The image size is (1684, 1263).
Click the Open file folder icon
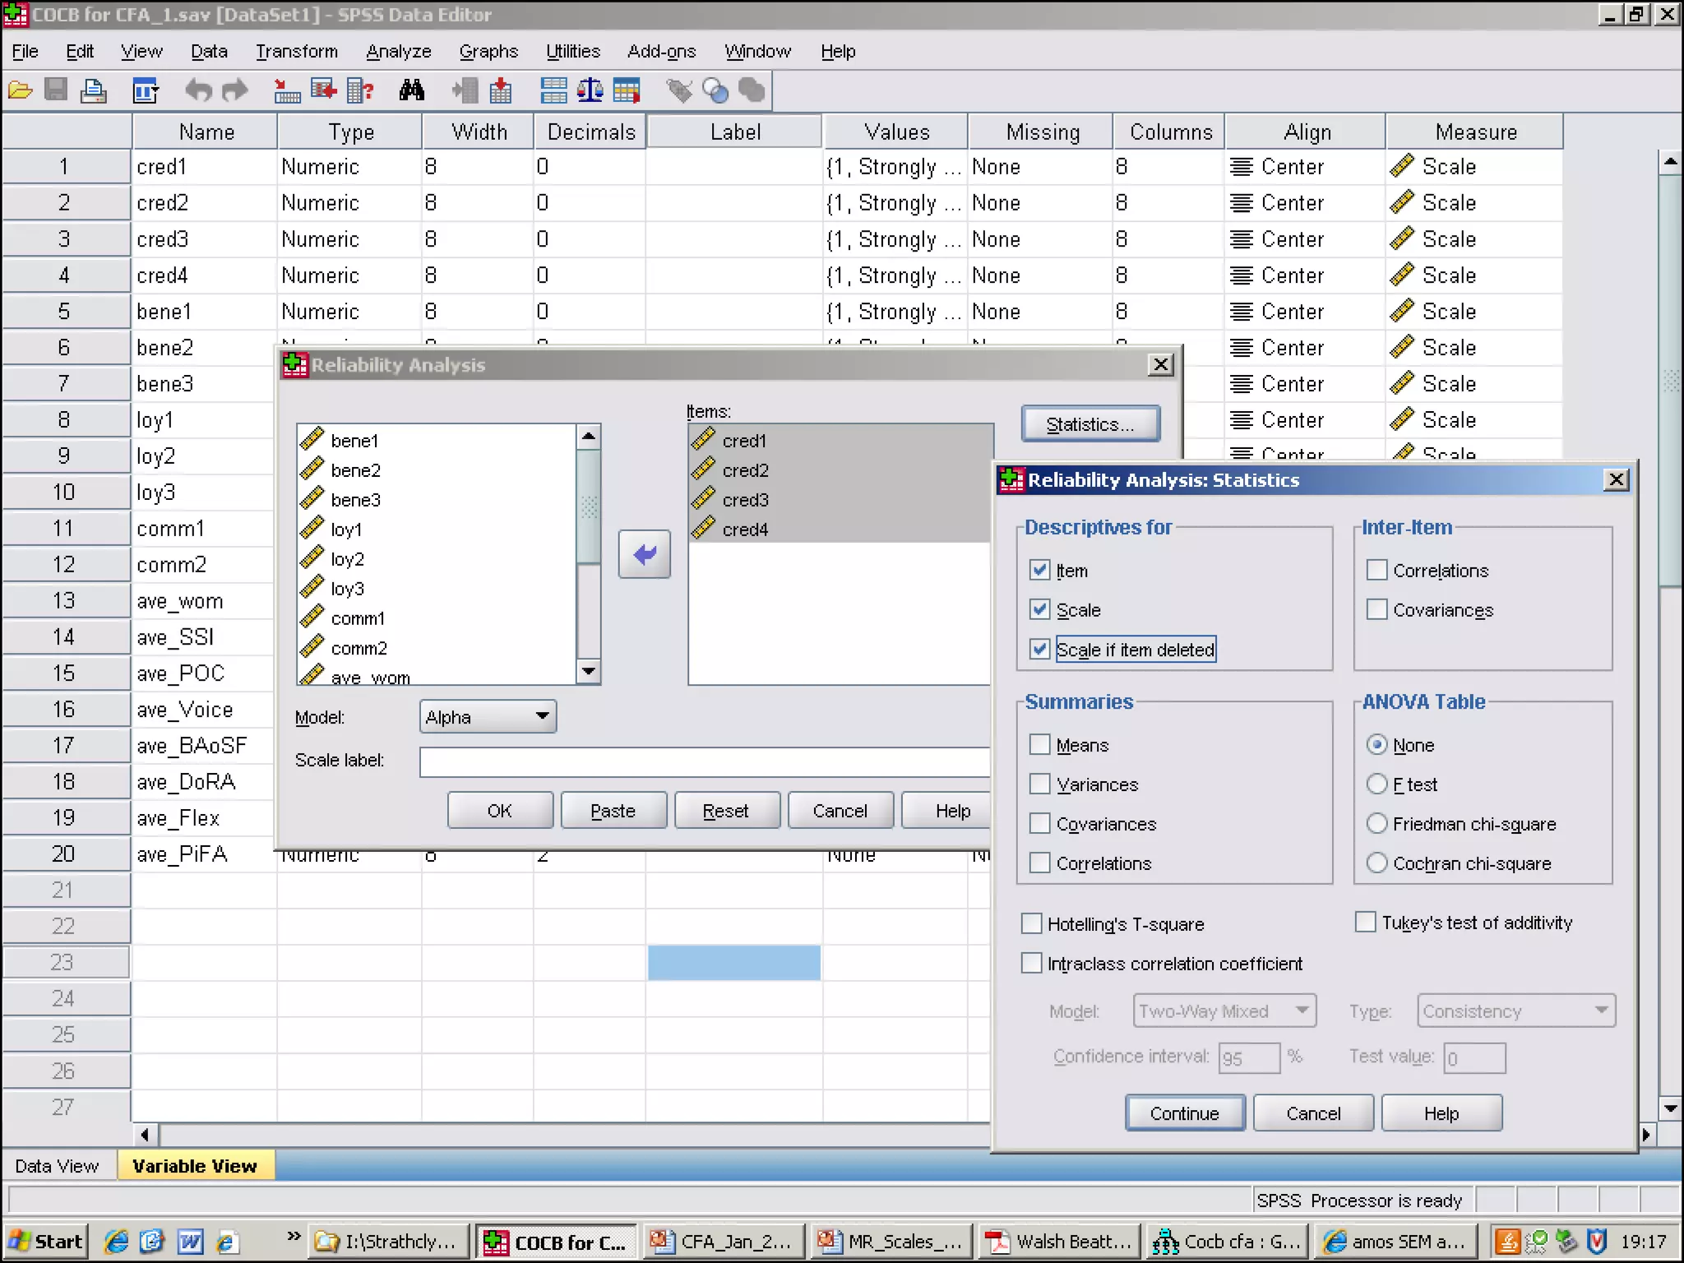tap(21, 90)
